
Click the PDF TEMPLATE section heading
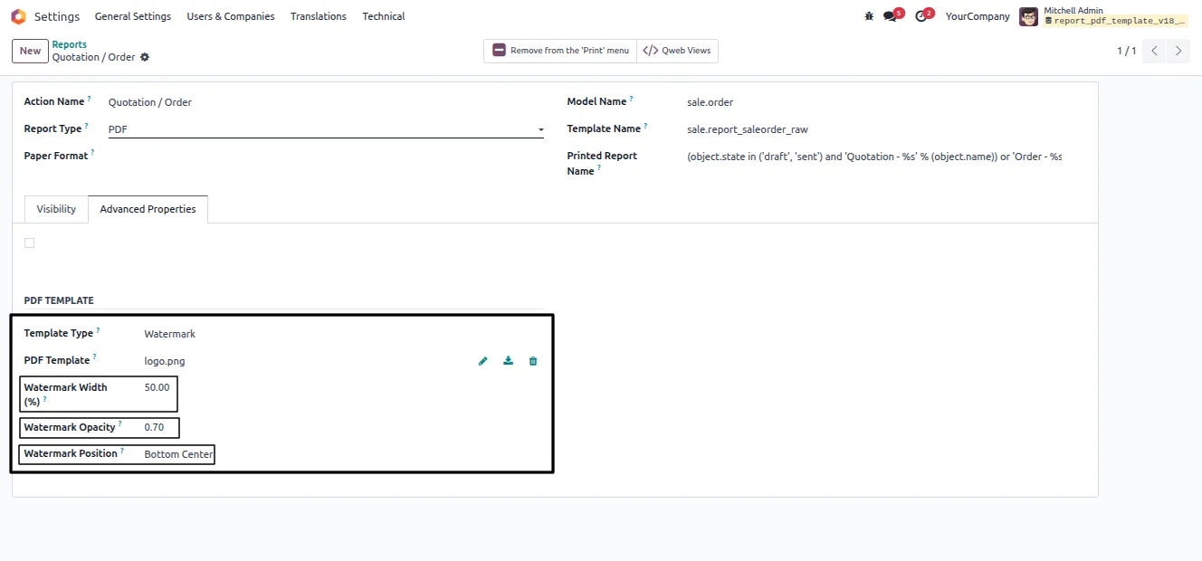(x=59, y=300)
